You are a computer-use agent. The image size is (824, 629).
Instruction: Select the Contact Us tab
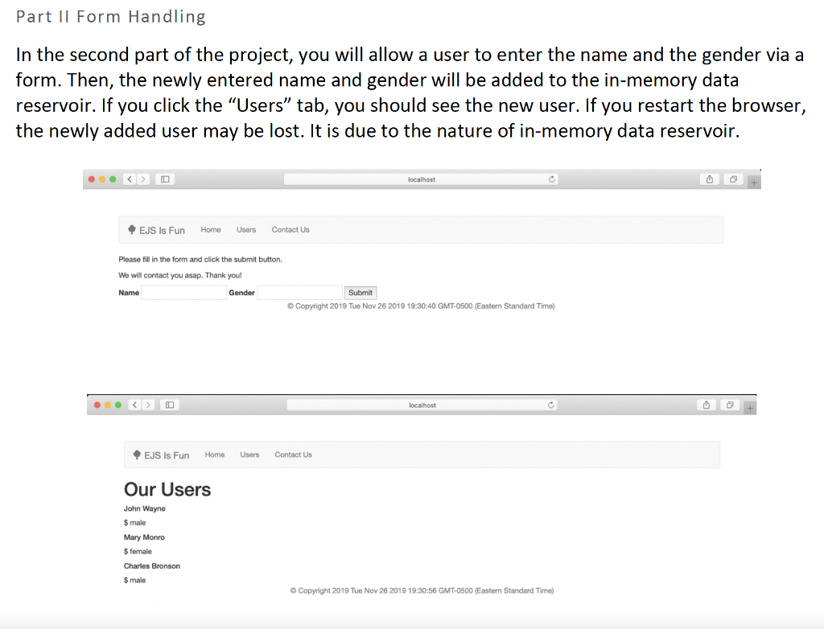tap(290, 229)
